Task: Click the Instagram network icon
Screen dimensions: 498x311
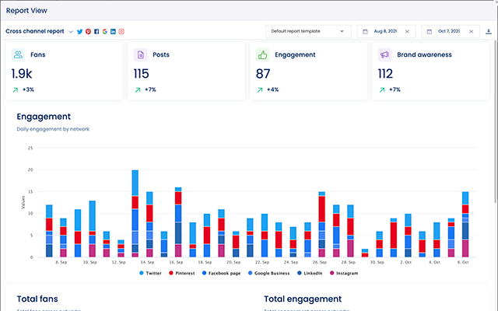Action: [121, 31]
